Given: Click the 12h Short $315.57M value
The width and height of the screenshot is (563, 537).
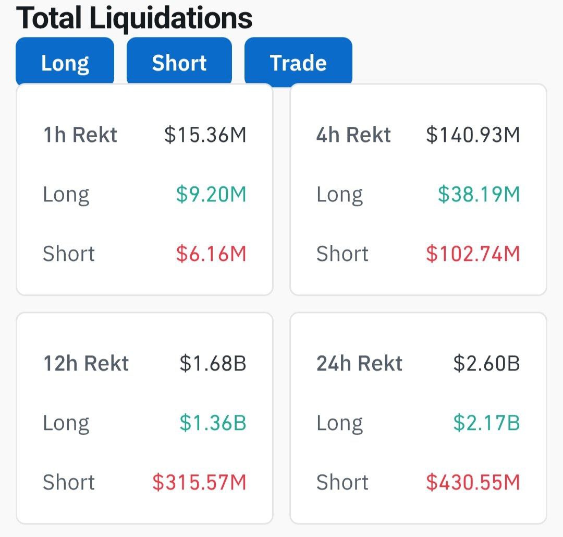Looking at the screenshot, I should [199, 482].
